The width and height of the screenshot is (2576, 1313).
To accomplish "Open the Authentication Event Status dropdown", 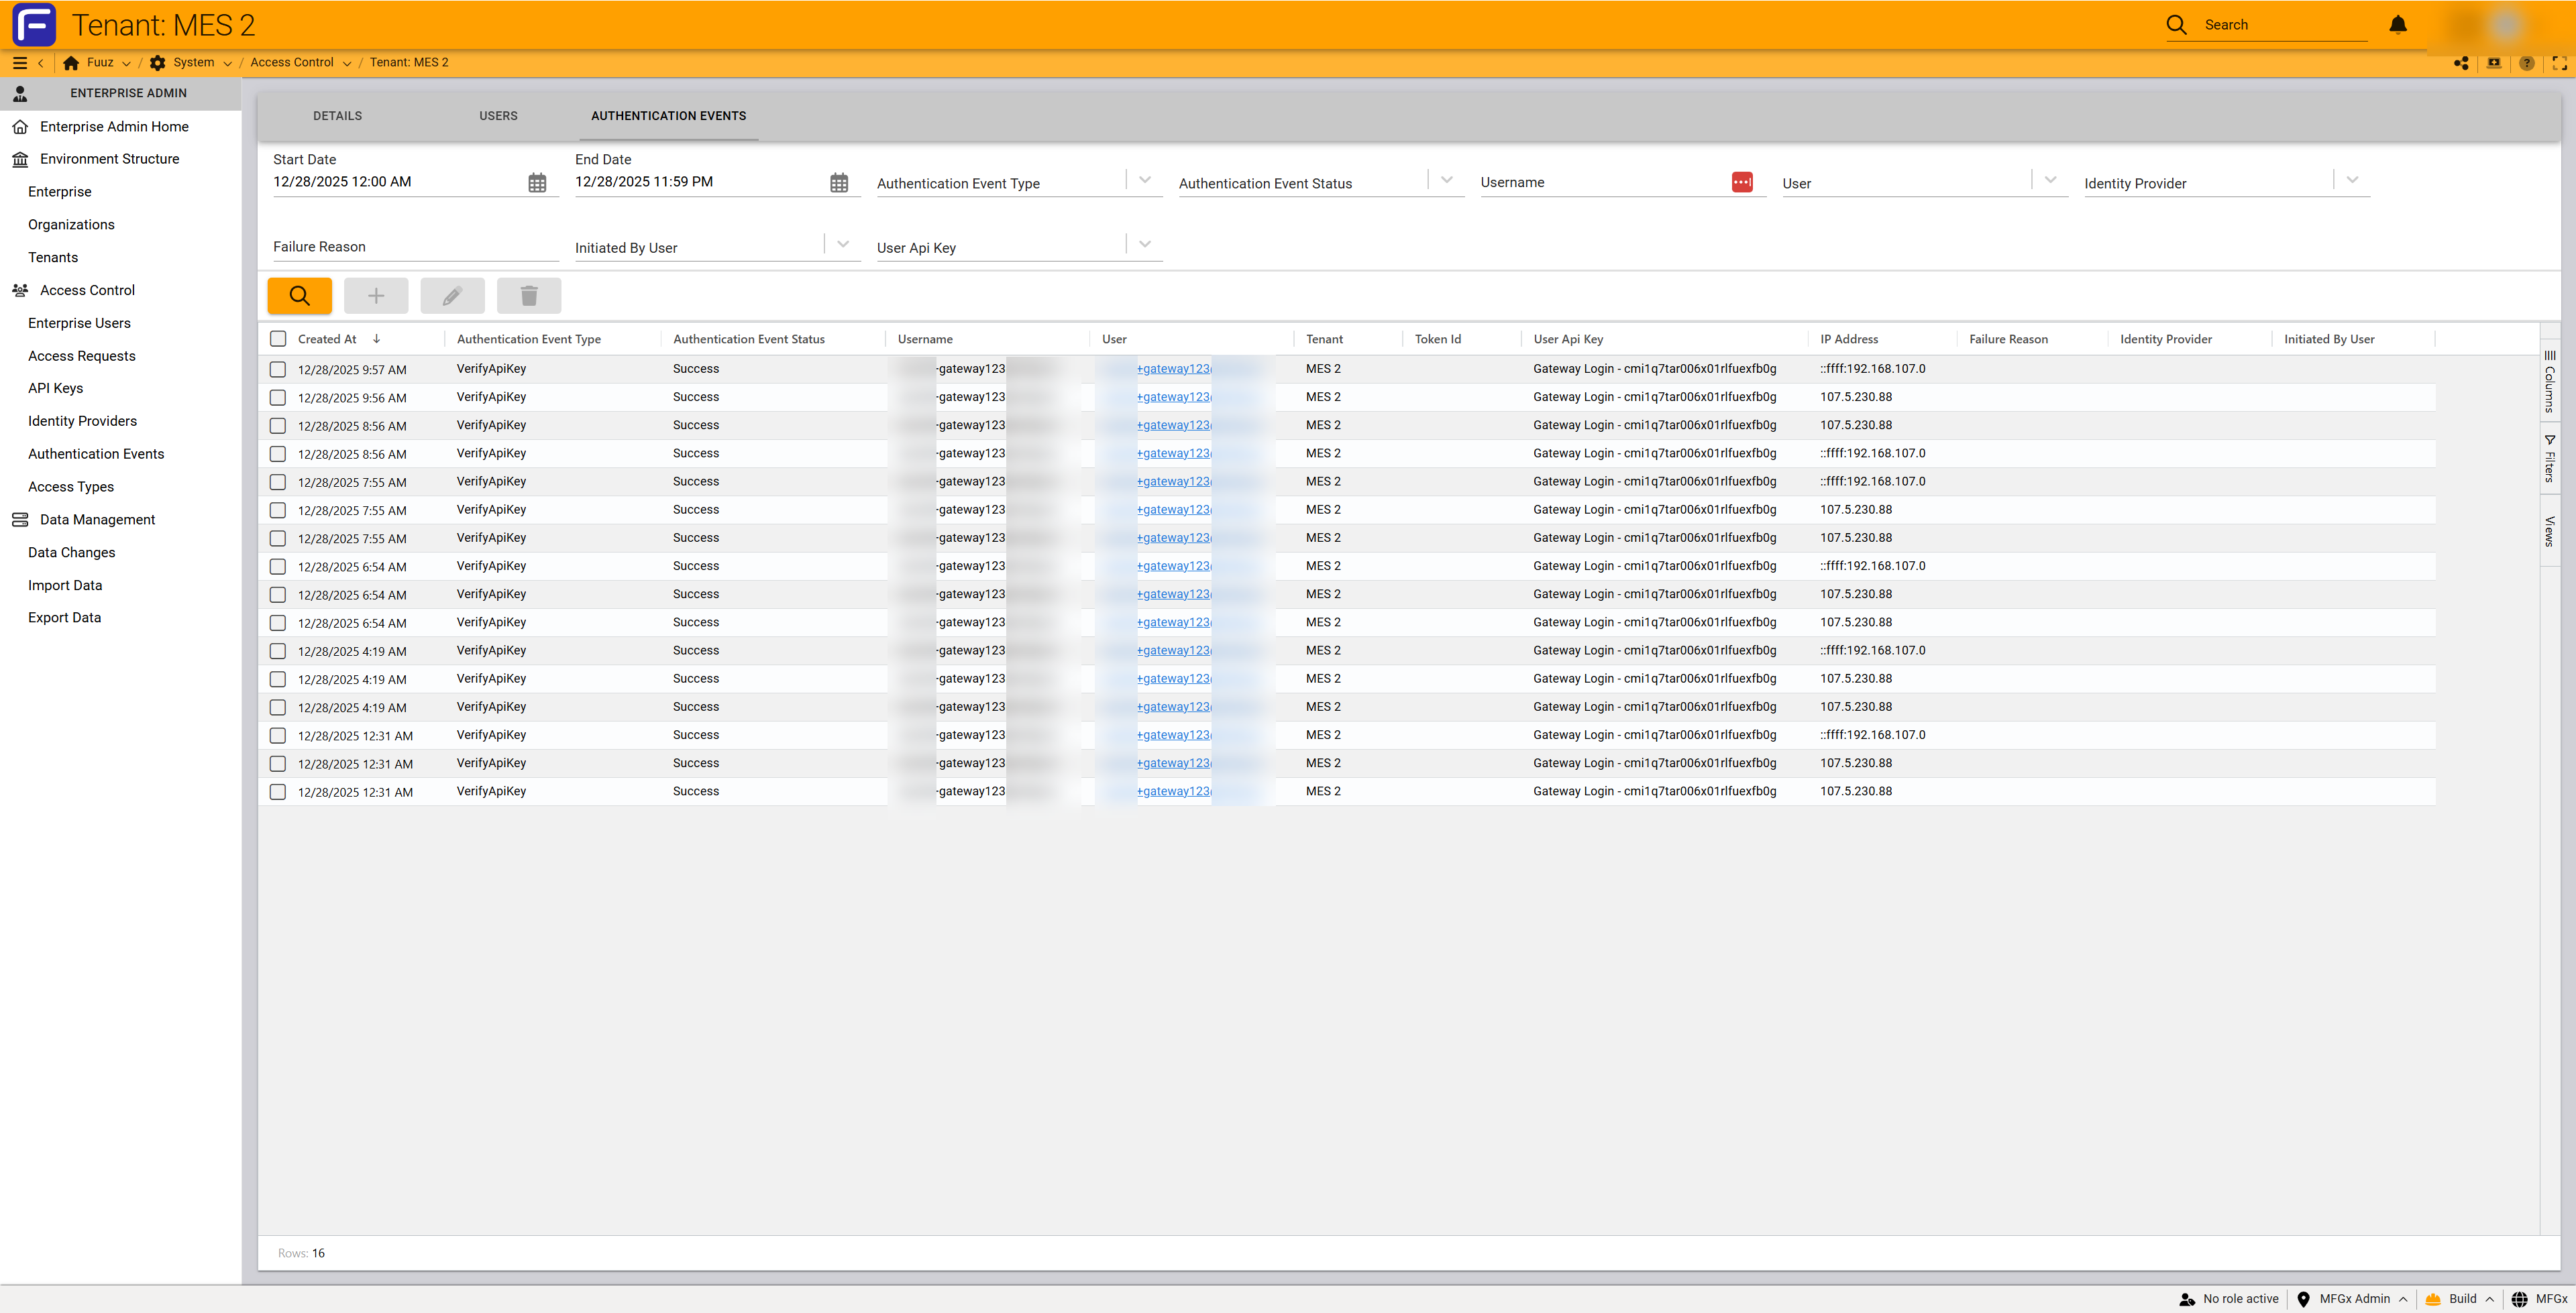I will [1447, 180].
